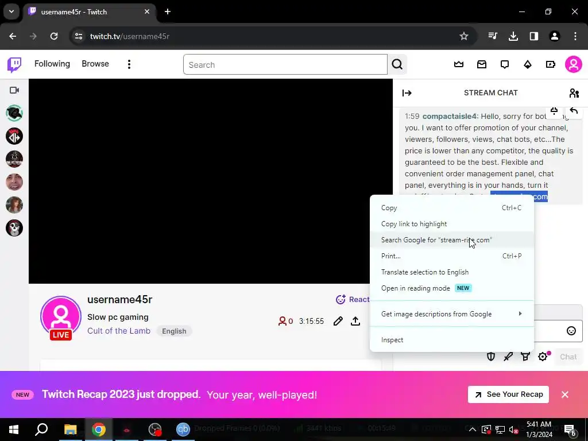Choose Copy link to highlight
Screen dimensions: 588x441
click(x=451, y=224)
